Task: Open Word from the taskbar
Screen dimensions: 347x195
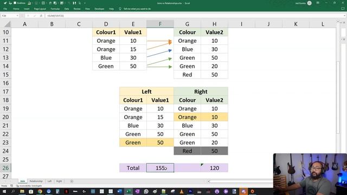Action: pyautogui.click(x=119, y=191)
